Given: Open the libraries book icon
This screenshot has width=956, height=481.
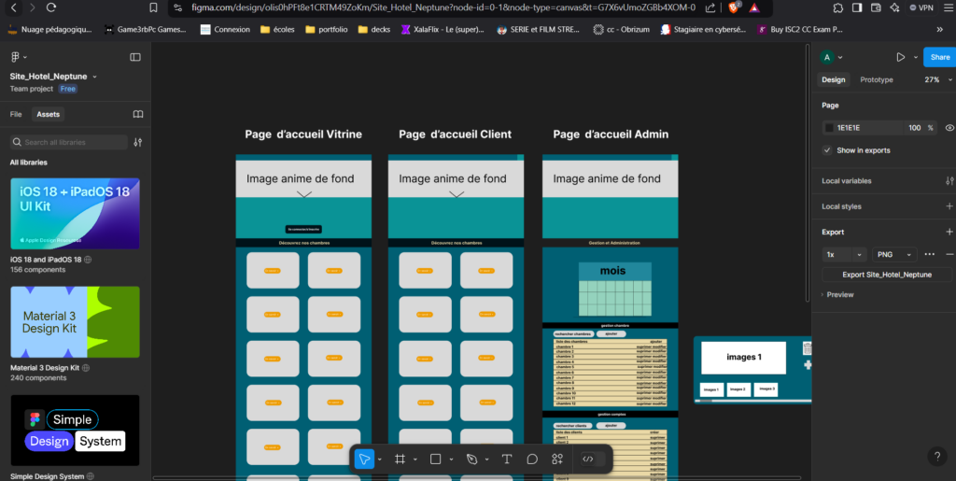Looking at the screenshot, I should coord(138,114).
